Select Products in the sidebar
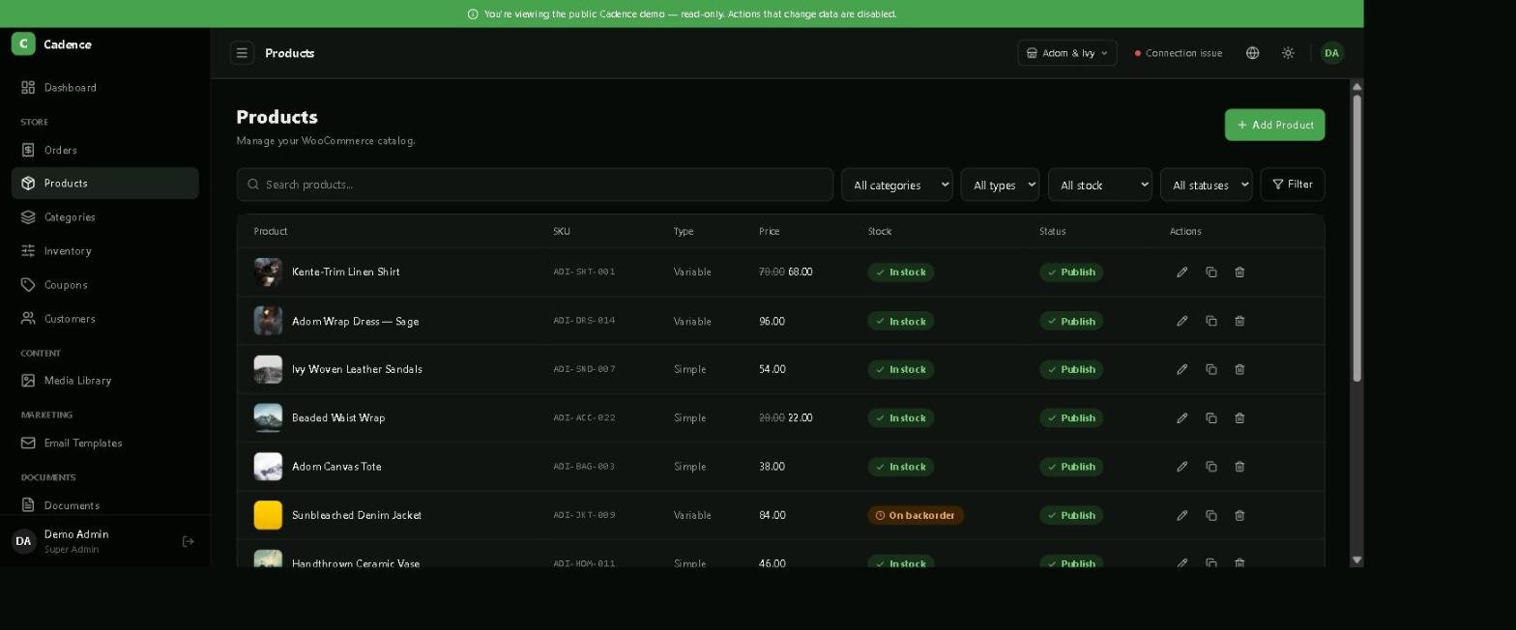The height and width of the screenshot is (630, 1516). (x=104, y=184)
